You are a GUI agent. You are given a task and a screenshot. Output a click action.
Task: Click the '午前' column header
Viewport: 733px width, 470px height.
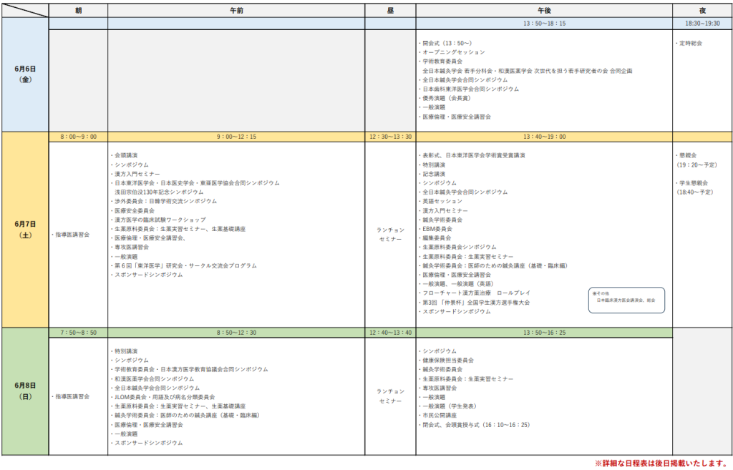coord(236,10)
